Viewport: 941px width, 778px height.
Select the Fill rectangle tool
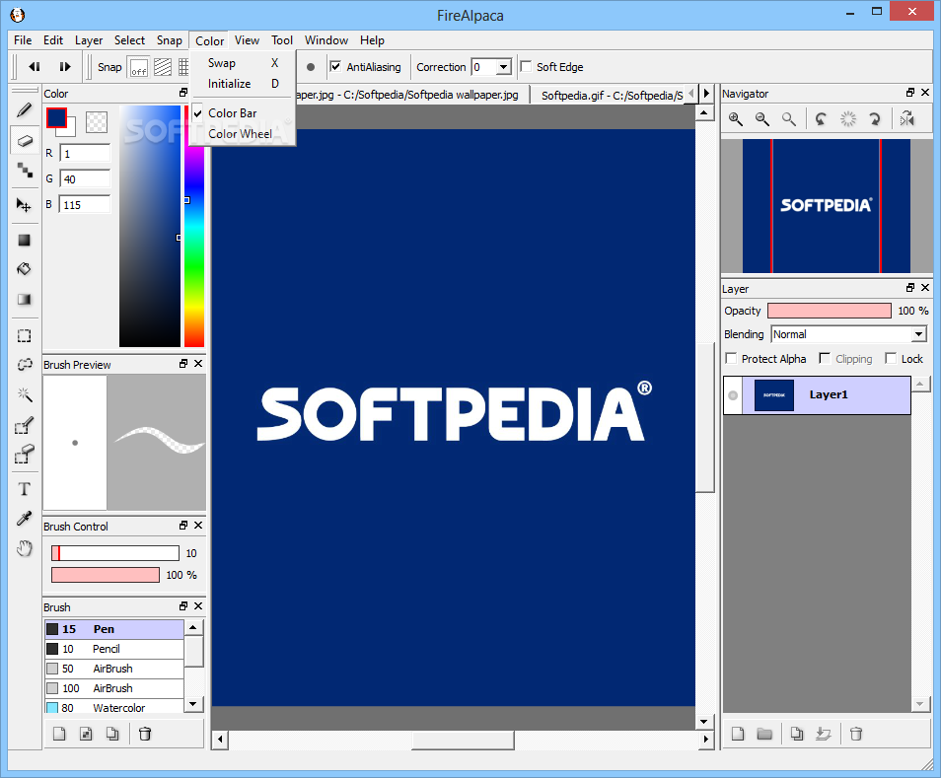click(24, 240)
